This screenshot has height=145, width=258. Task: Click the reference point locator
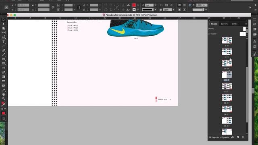[6, 7]
